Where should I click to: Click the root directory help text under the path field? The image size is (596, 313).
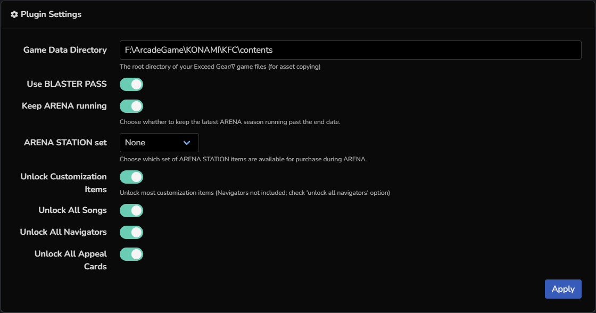(x=220, y=67)
